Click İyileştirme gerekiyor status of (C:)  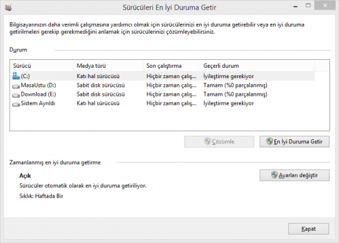[228, 76]
